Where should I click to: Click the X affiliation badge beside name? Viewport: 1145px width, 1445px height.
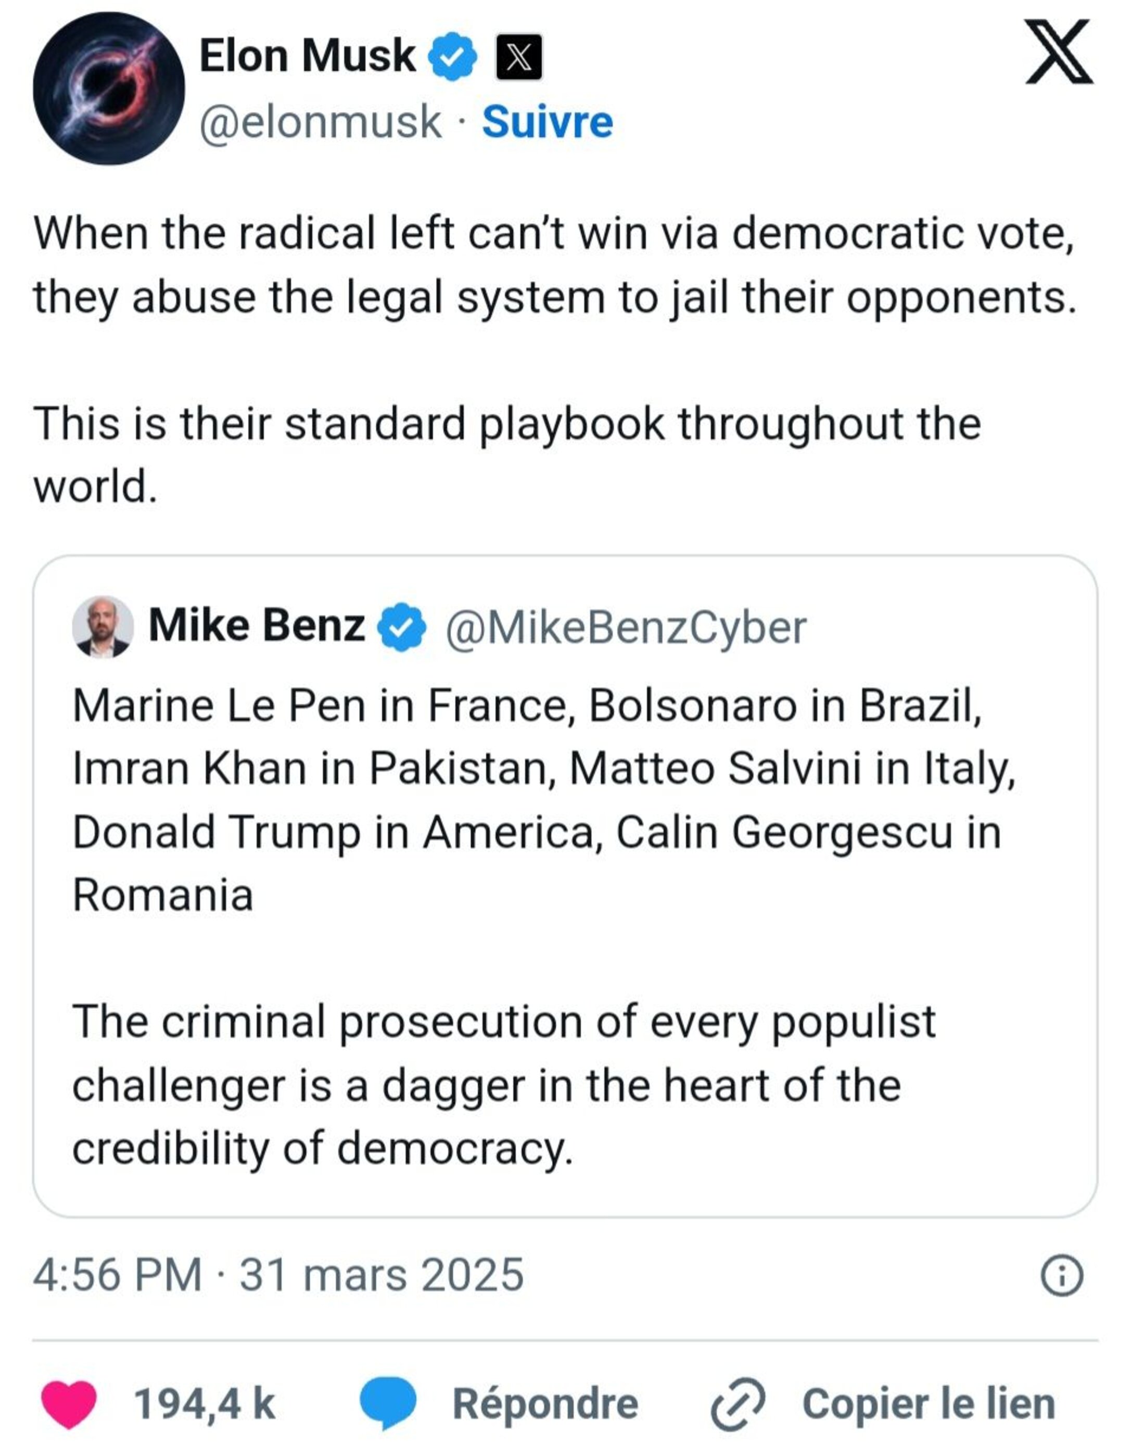tap(518, 58)
